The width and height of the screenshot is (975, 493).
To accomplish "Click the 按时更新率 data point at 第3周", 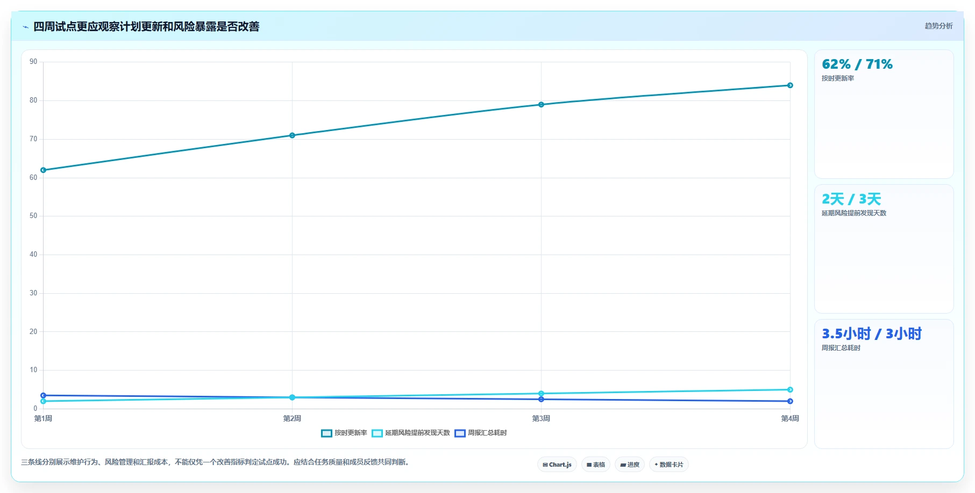I will click(x=541, y=105).
